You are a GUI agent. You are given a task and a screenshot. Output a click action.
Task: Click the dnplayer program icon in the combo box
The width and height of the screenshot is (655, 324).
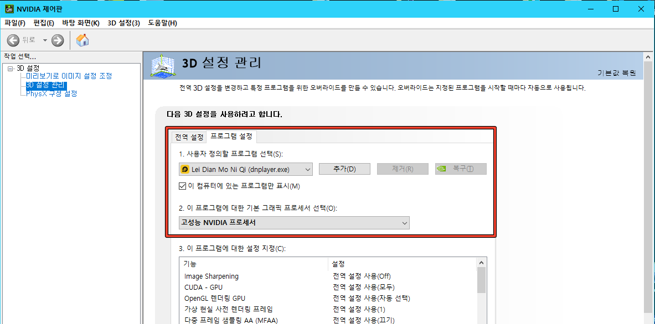coord(185,169)
